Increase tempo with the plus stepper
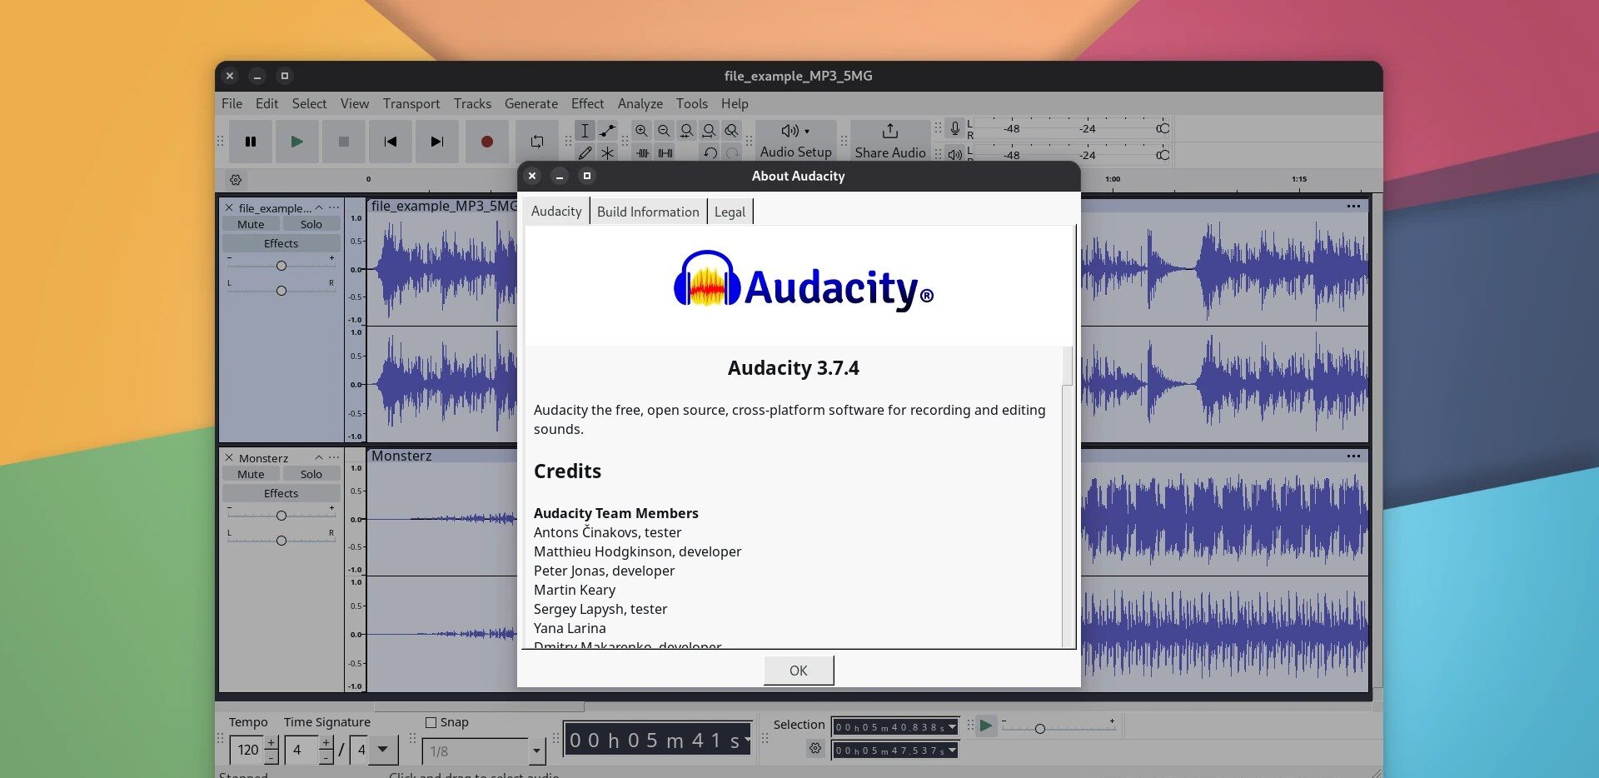 (271, 742)
